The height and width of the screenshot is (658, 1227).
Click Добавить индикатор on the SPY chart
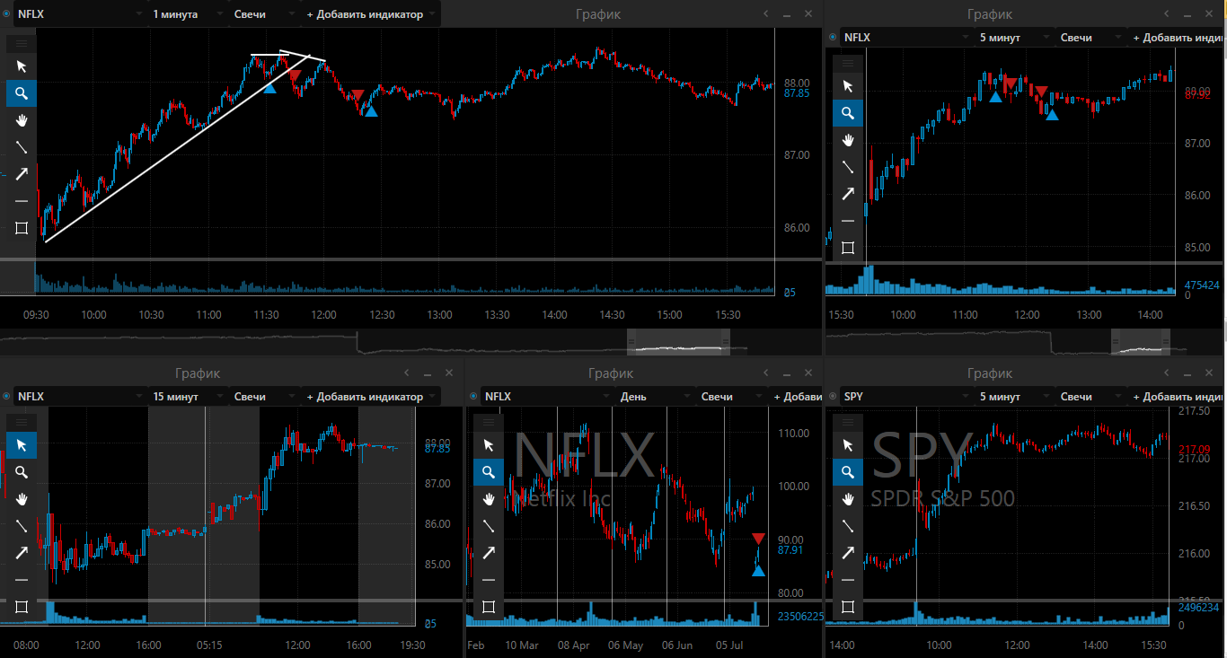click(x=1178, y=396)
